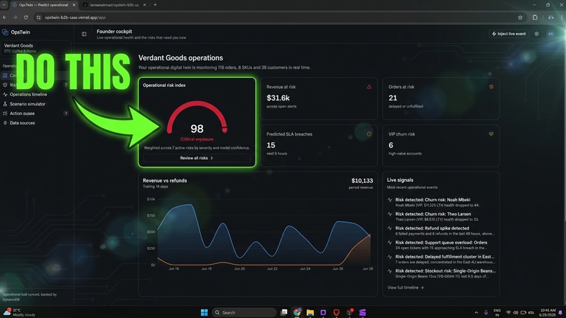
Task: Open Data sources in sidebar
Action: tap(22, 123)
